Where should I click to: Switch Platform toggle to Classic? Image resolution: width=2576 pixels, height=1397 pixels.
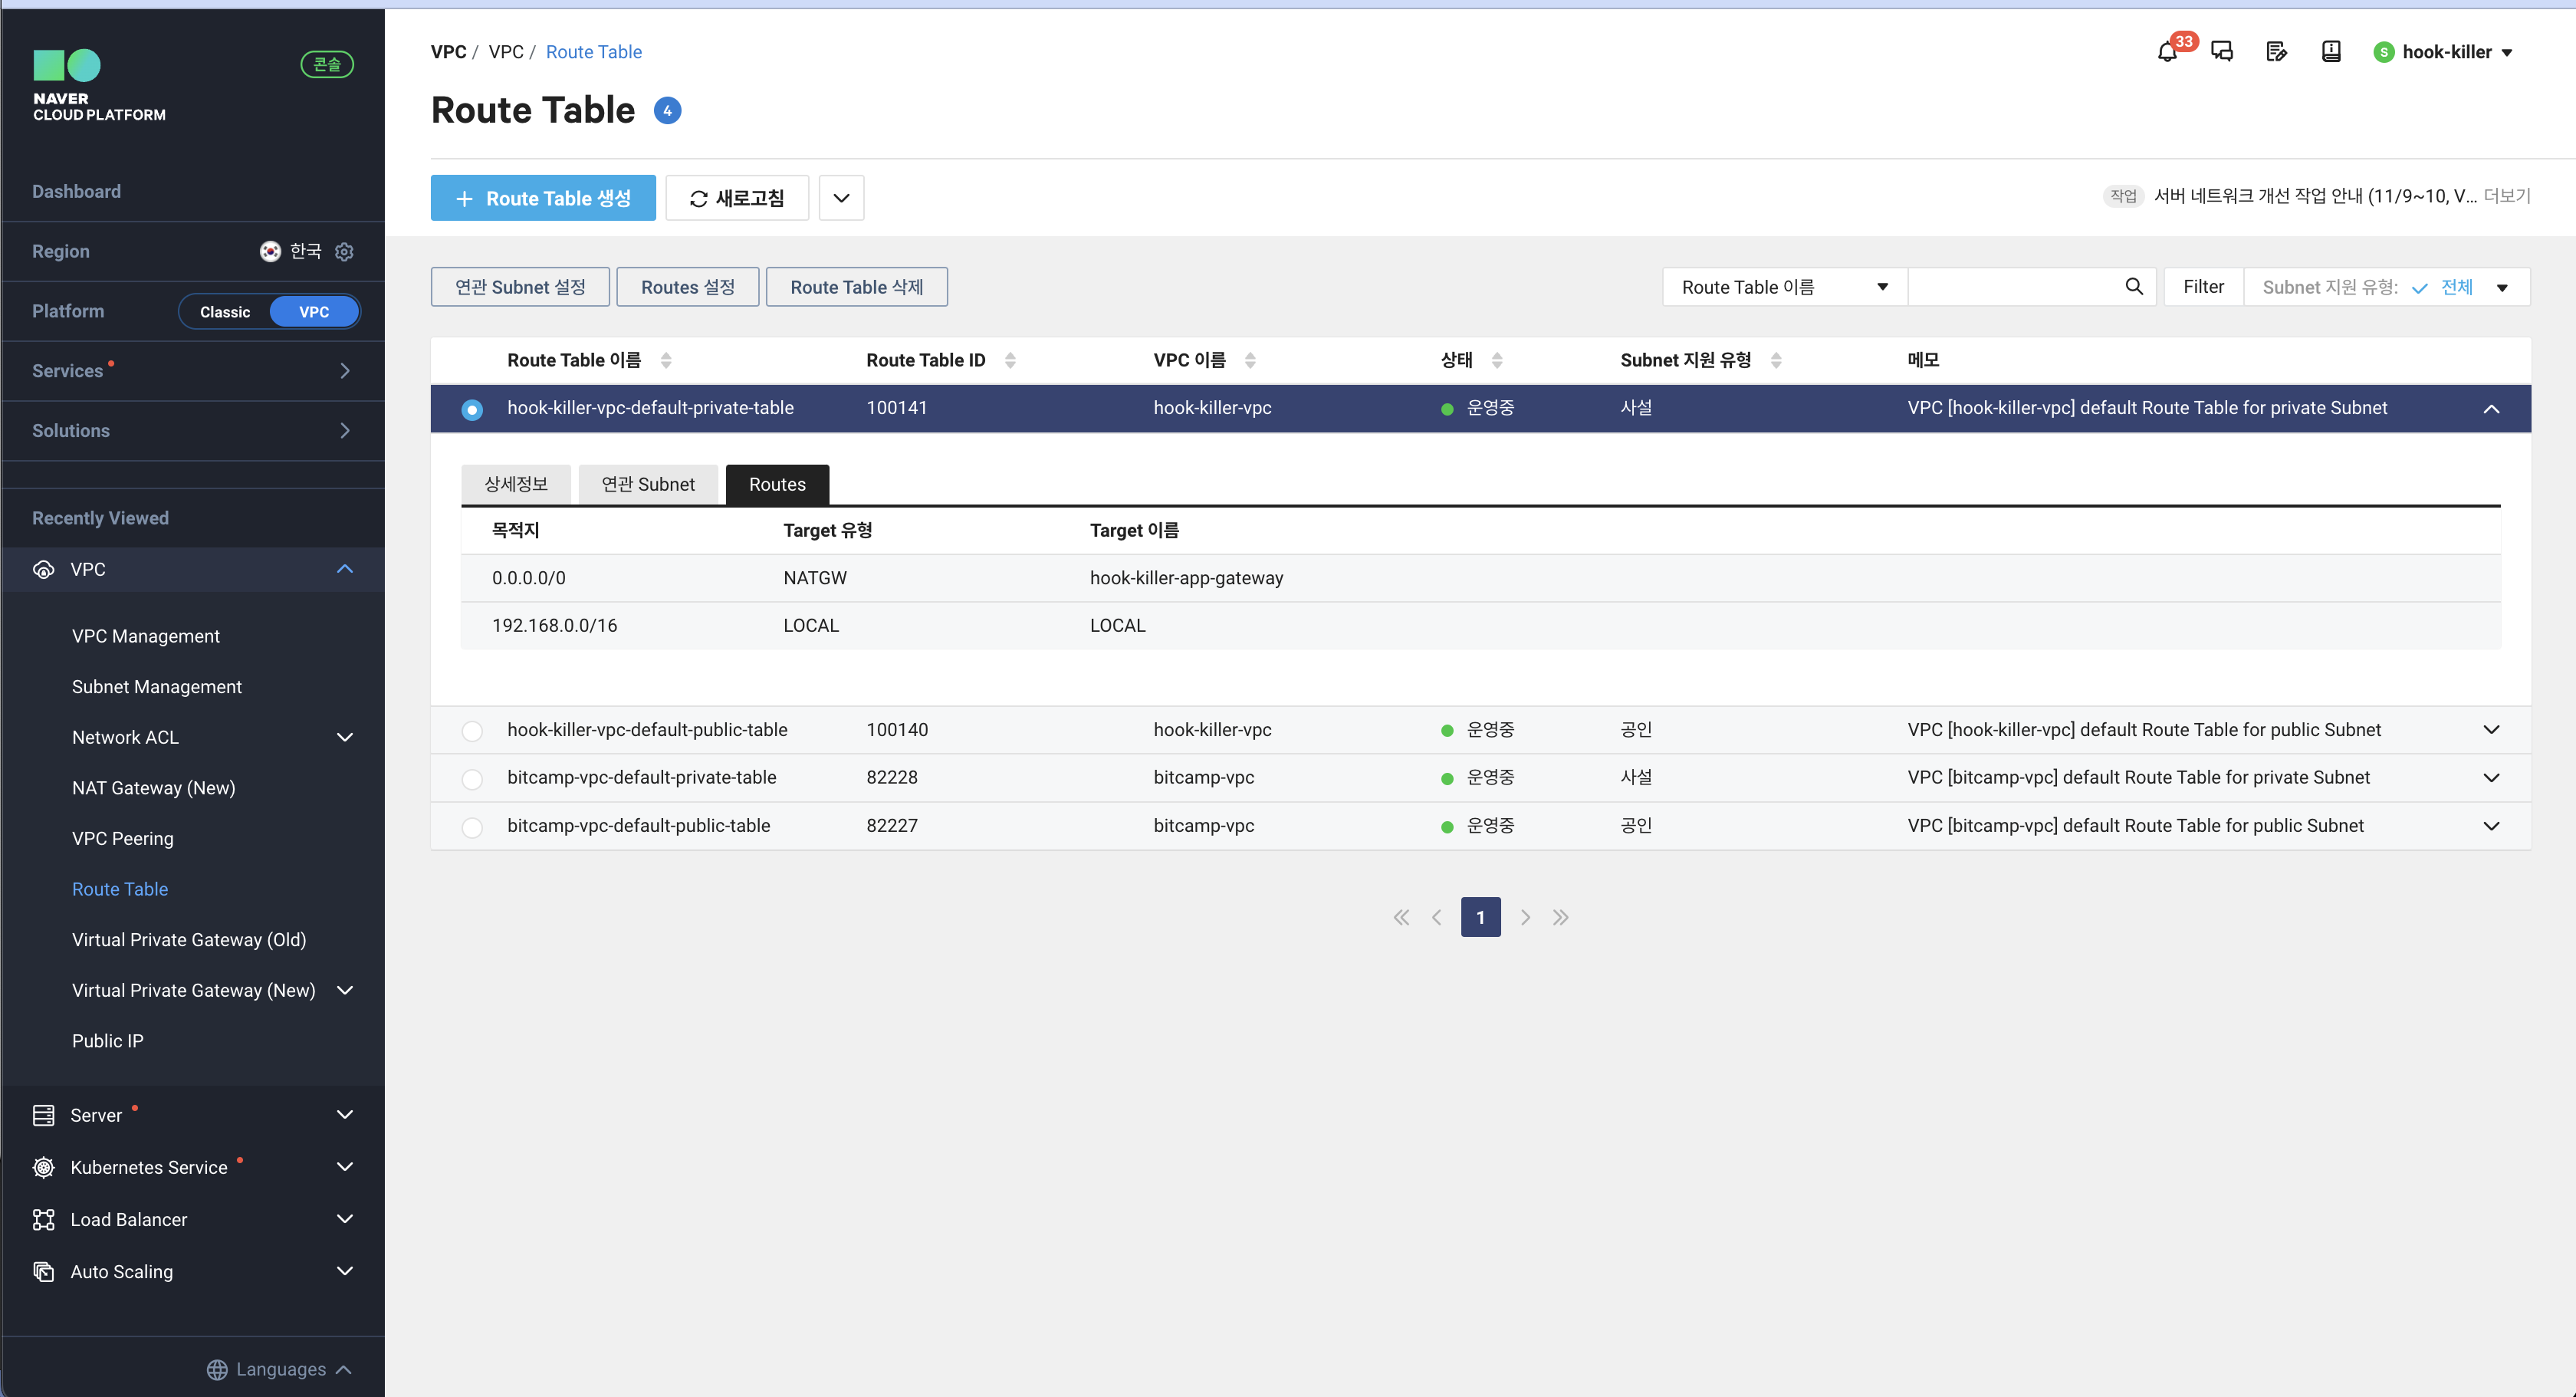pyautogui.click(x=225, y=312)
